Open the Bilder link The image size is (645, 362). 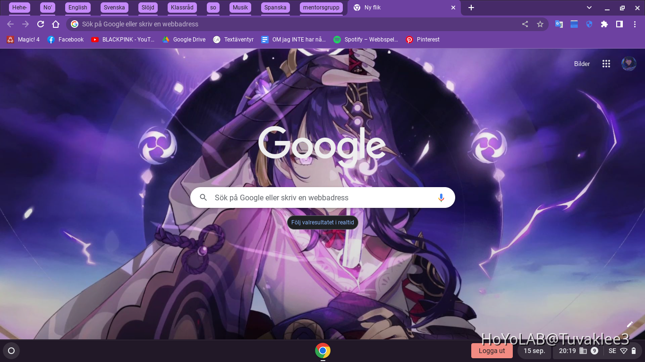pyautogui.click(x=582, y=64)
